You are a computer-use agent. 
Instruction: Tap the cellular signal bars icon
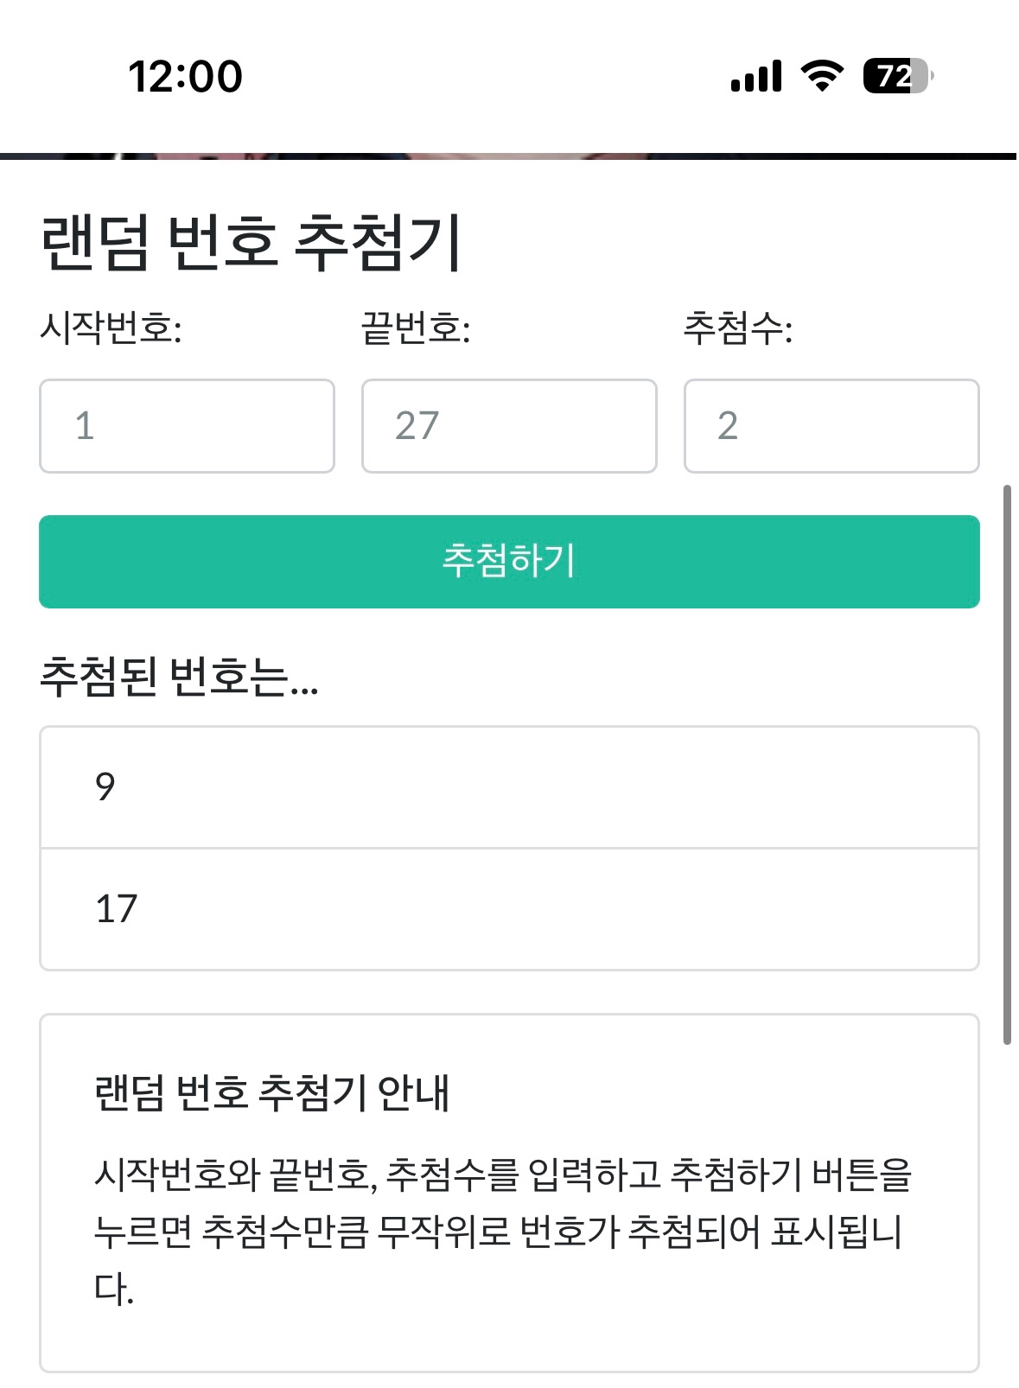(x=756, y=76)
